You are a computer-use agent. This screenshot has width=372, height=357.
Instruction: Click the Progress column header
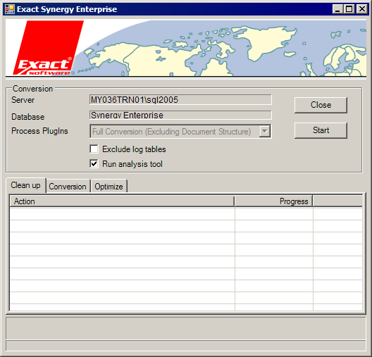tap(273, 201)
